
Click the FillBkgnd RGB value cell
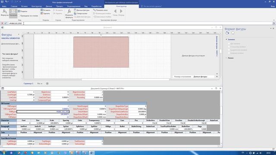pyautogui.click(x=43, y=112)
